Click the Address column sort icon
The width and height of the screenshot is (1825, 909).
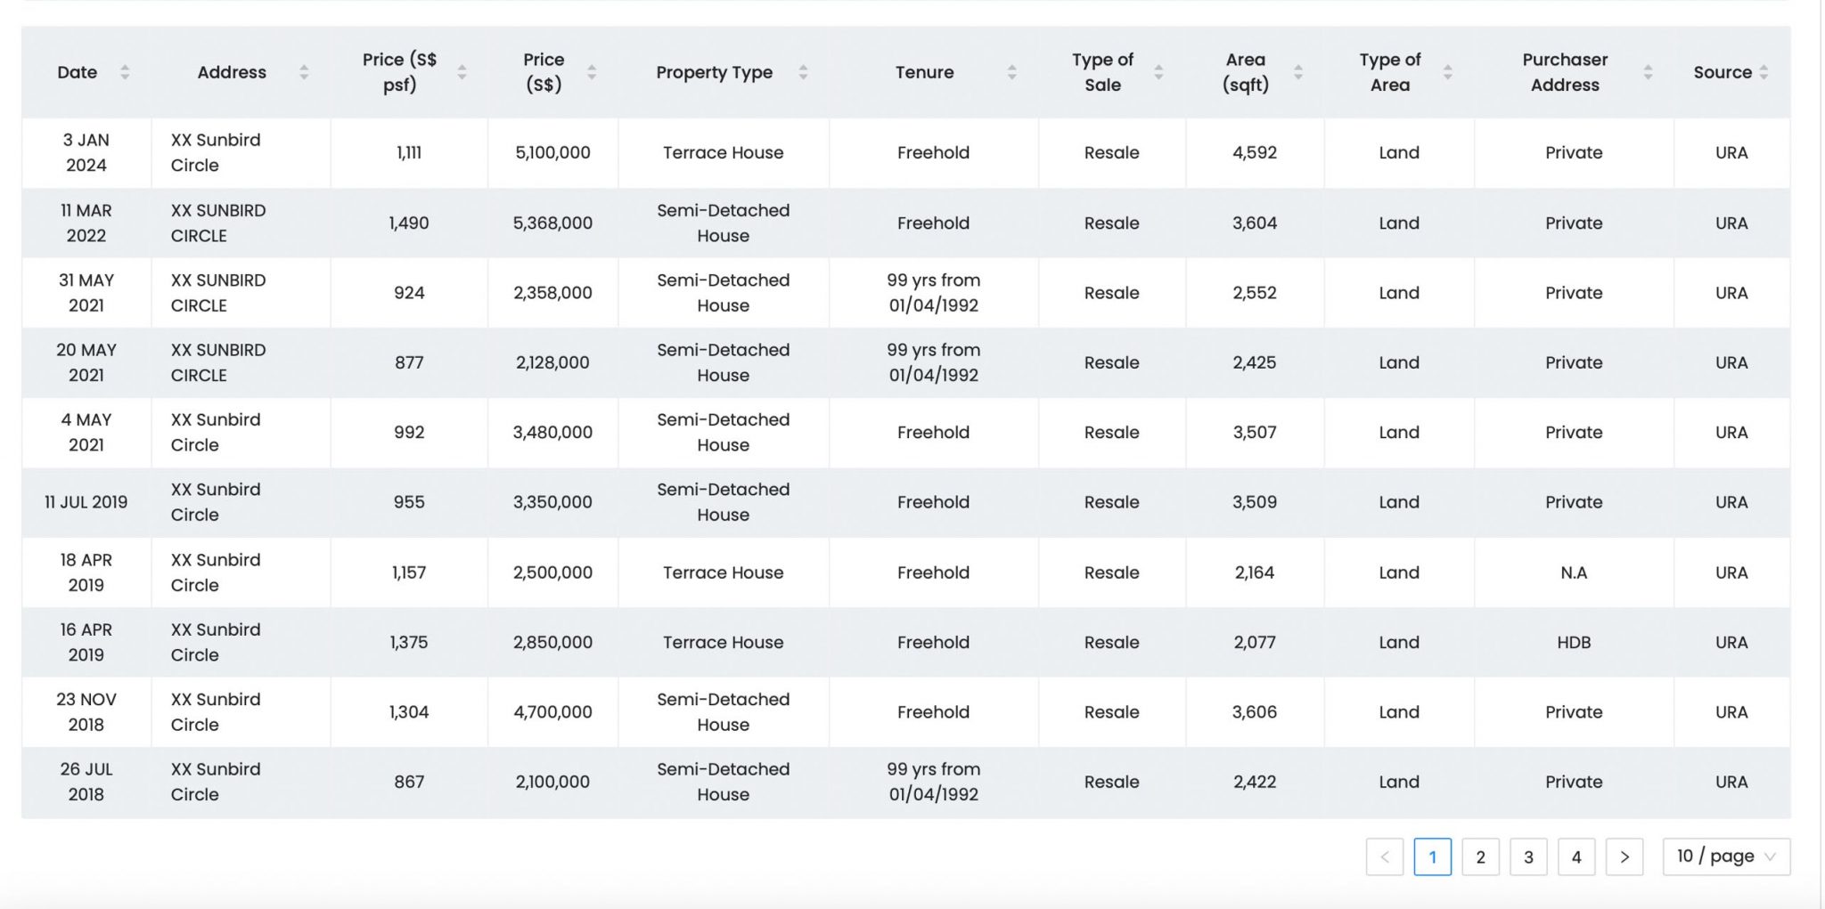(x=304, y=72)
